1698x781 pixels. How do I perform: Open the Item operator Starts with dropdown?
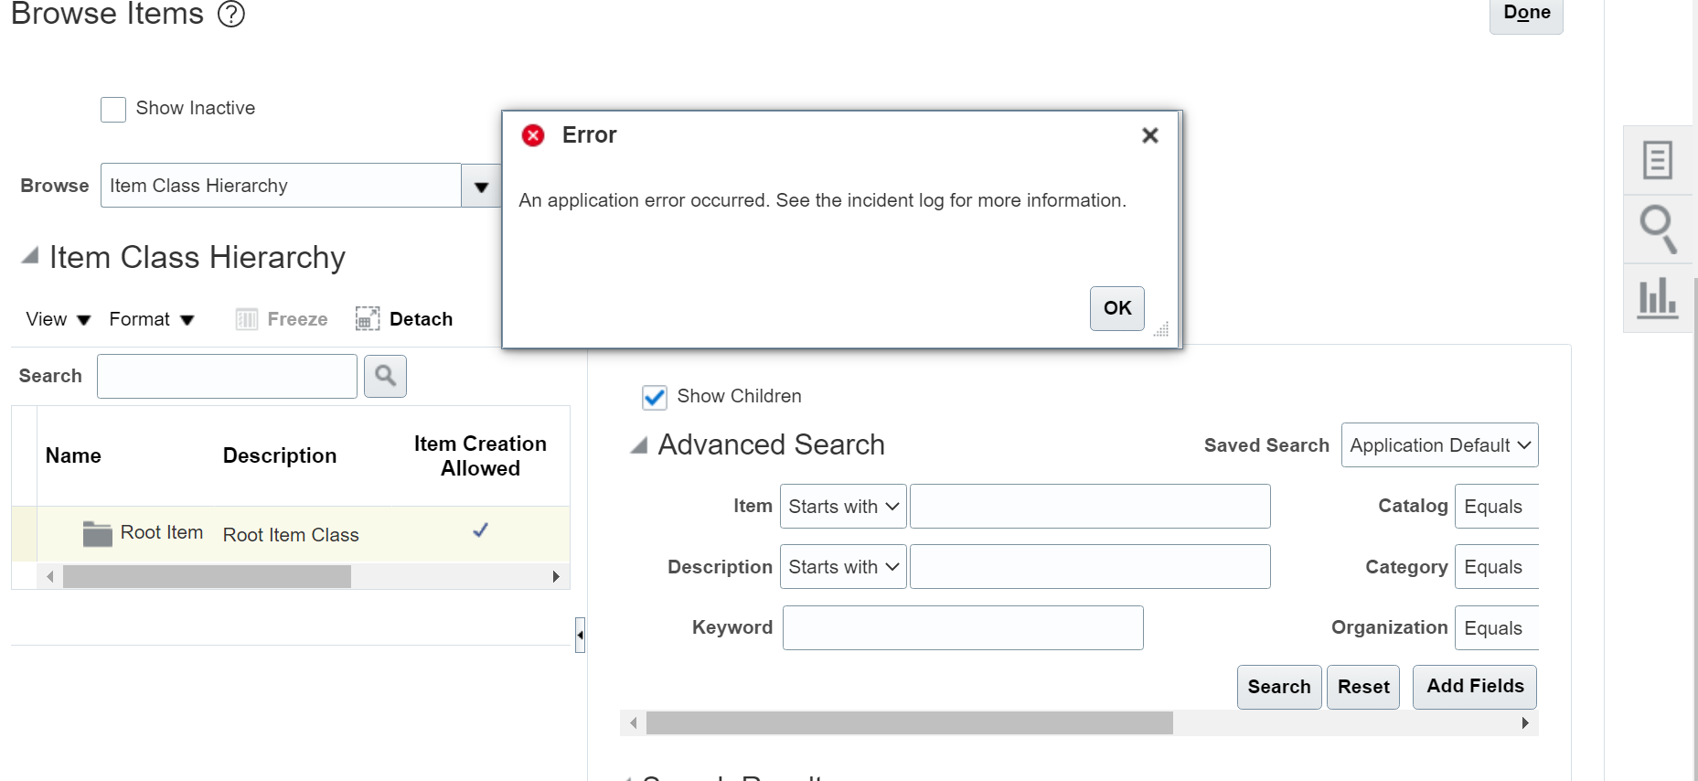click(x=843, y=507)
